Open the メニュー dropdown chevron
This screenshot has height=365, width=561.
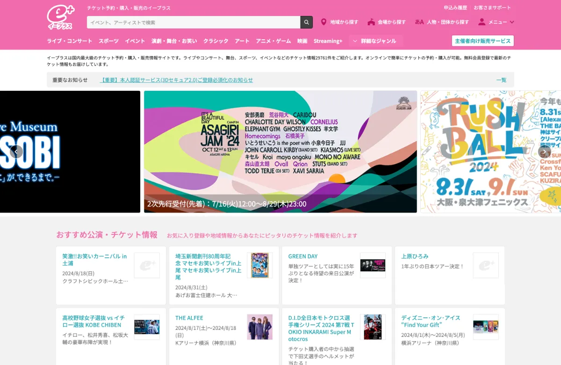pyautogui.click(x=512, y=22)
